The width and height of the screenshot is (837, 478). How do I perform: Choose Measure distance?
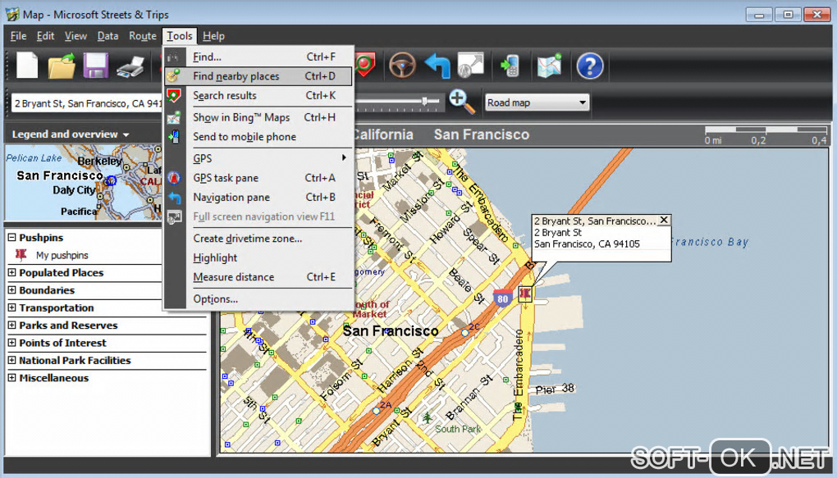258,277
